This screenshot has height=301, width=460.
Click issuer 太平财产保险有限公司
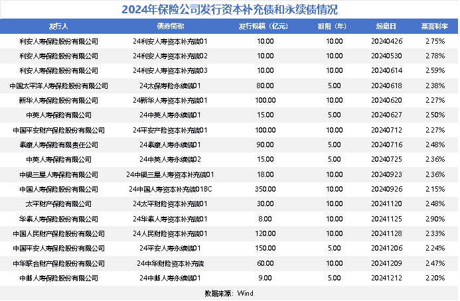(x=58, y=204)
